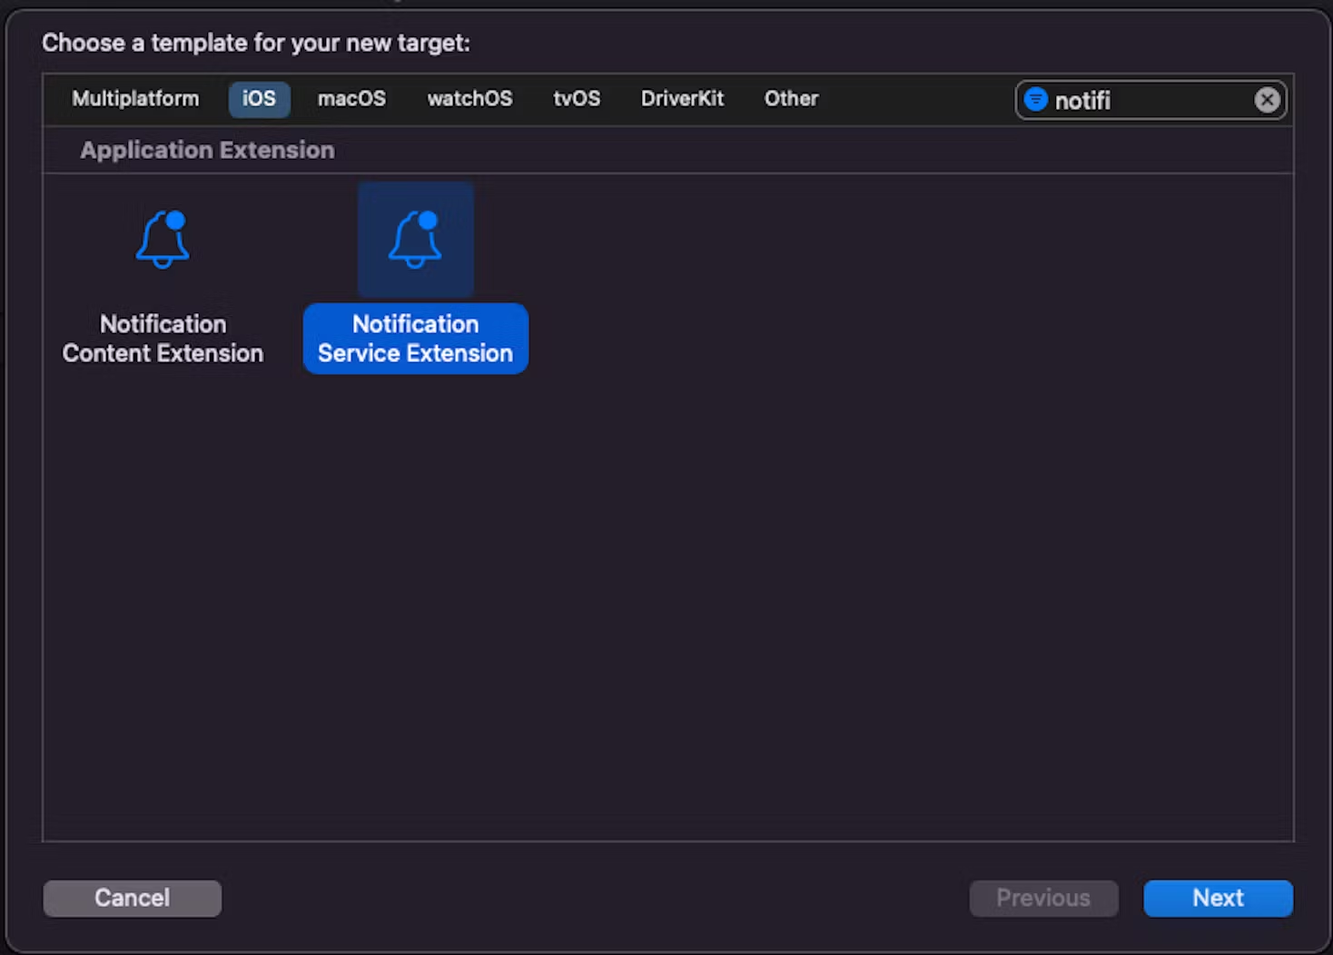Image resolution: width=1333 pixels, height=955 pixels.
Task: Switch to the Multiplatform tab
Action: point(135,99)
